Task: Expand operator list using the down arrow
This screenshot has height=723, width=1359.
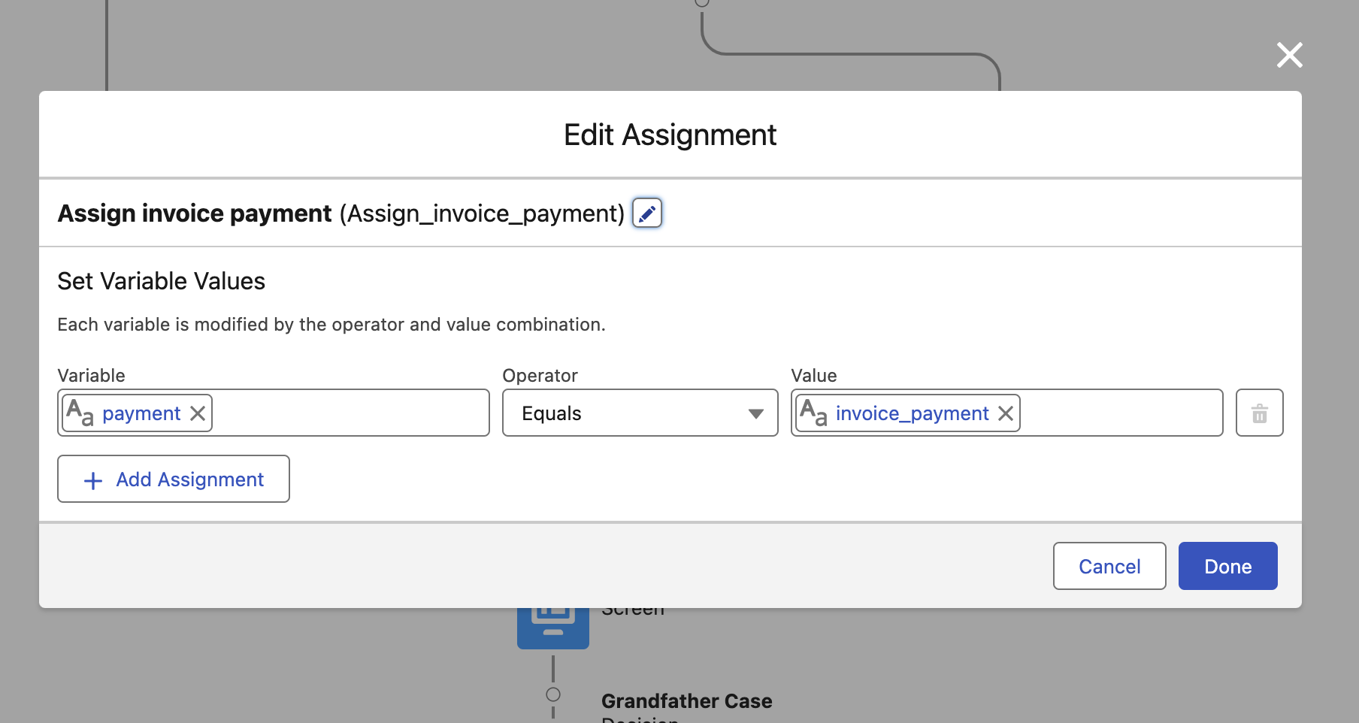Action: [x=755, y=414]
